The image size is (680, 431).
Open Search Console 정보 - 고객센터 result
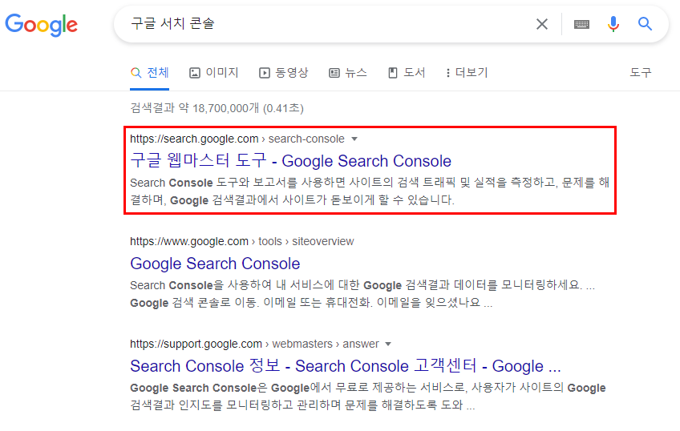(x=346, y=366)
